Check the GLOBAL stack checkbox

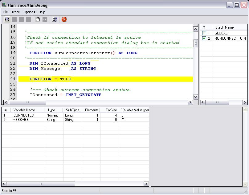coord(204,33)
